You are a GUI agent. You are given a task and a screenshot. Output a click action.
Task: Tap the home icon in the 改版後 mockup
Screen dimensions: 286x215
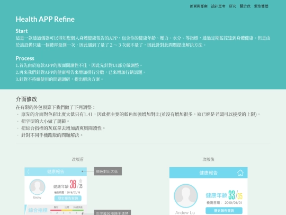pos(240,173)
